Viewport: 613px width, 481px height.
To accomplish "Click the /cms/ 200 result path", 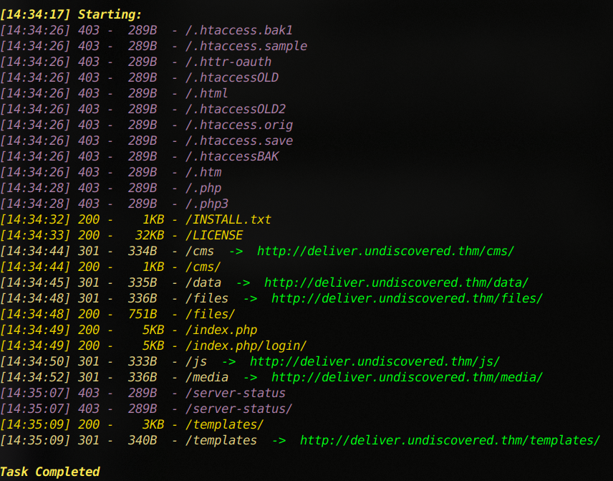I will click(203, 267).
